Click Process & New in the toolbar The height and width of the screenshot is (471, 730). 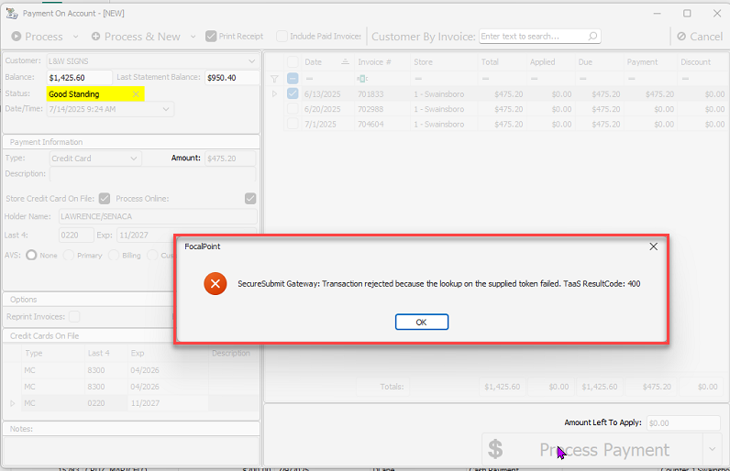pos(136,37)
